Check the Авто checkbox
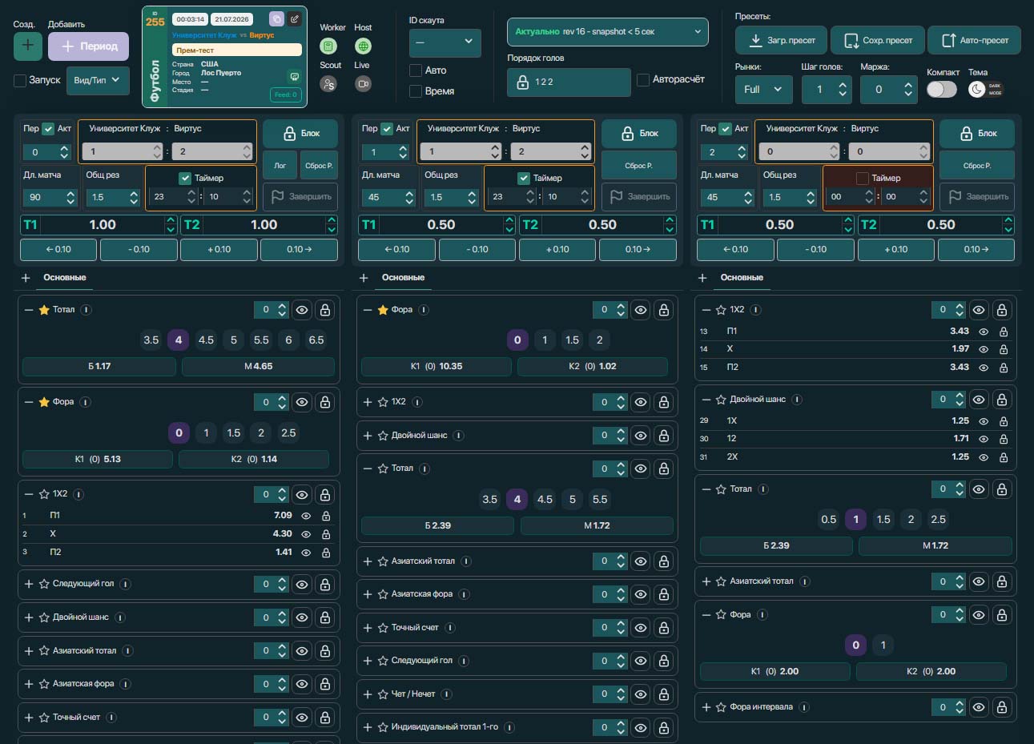The image size is (1034, 744). point(416,70)
